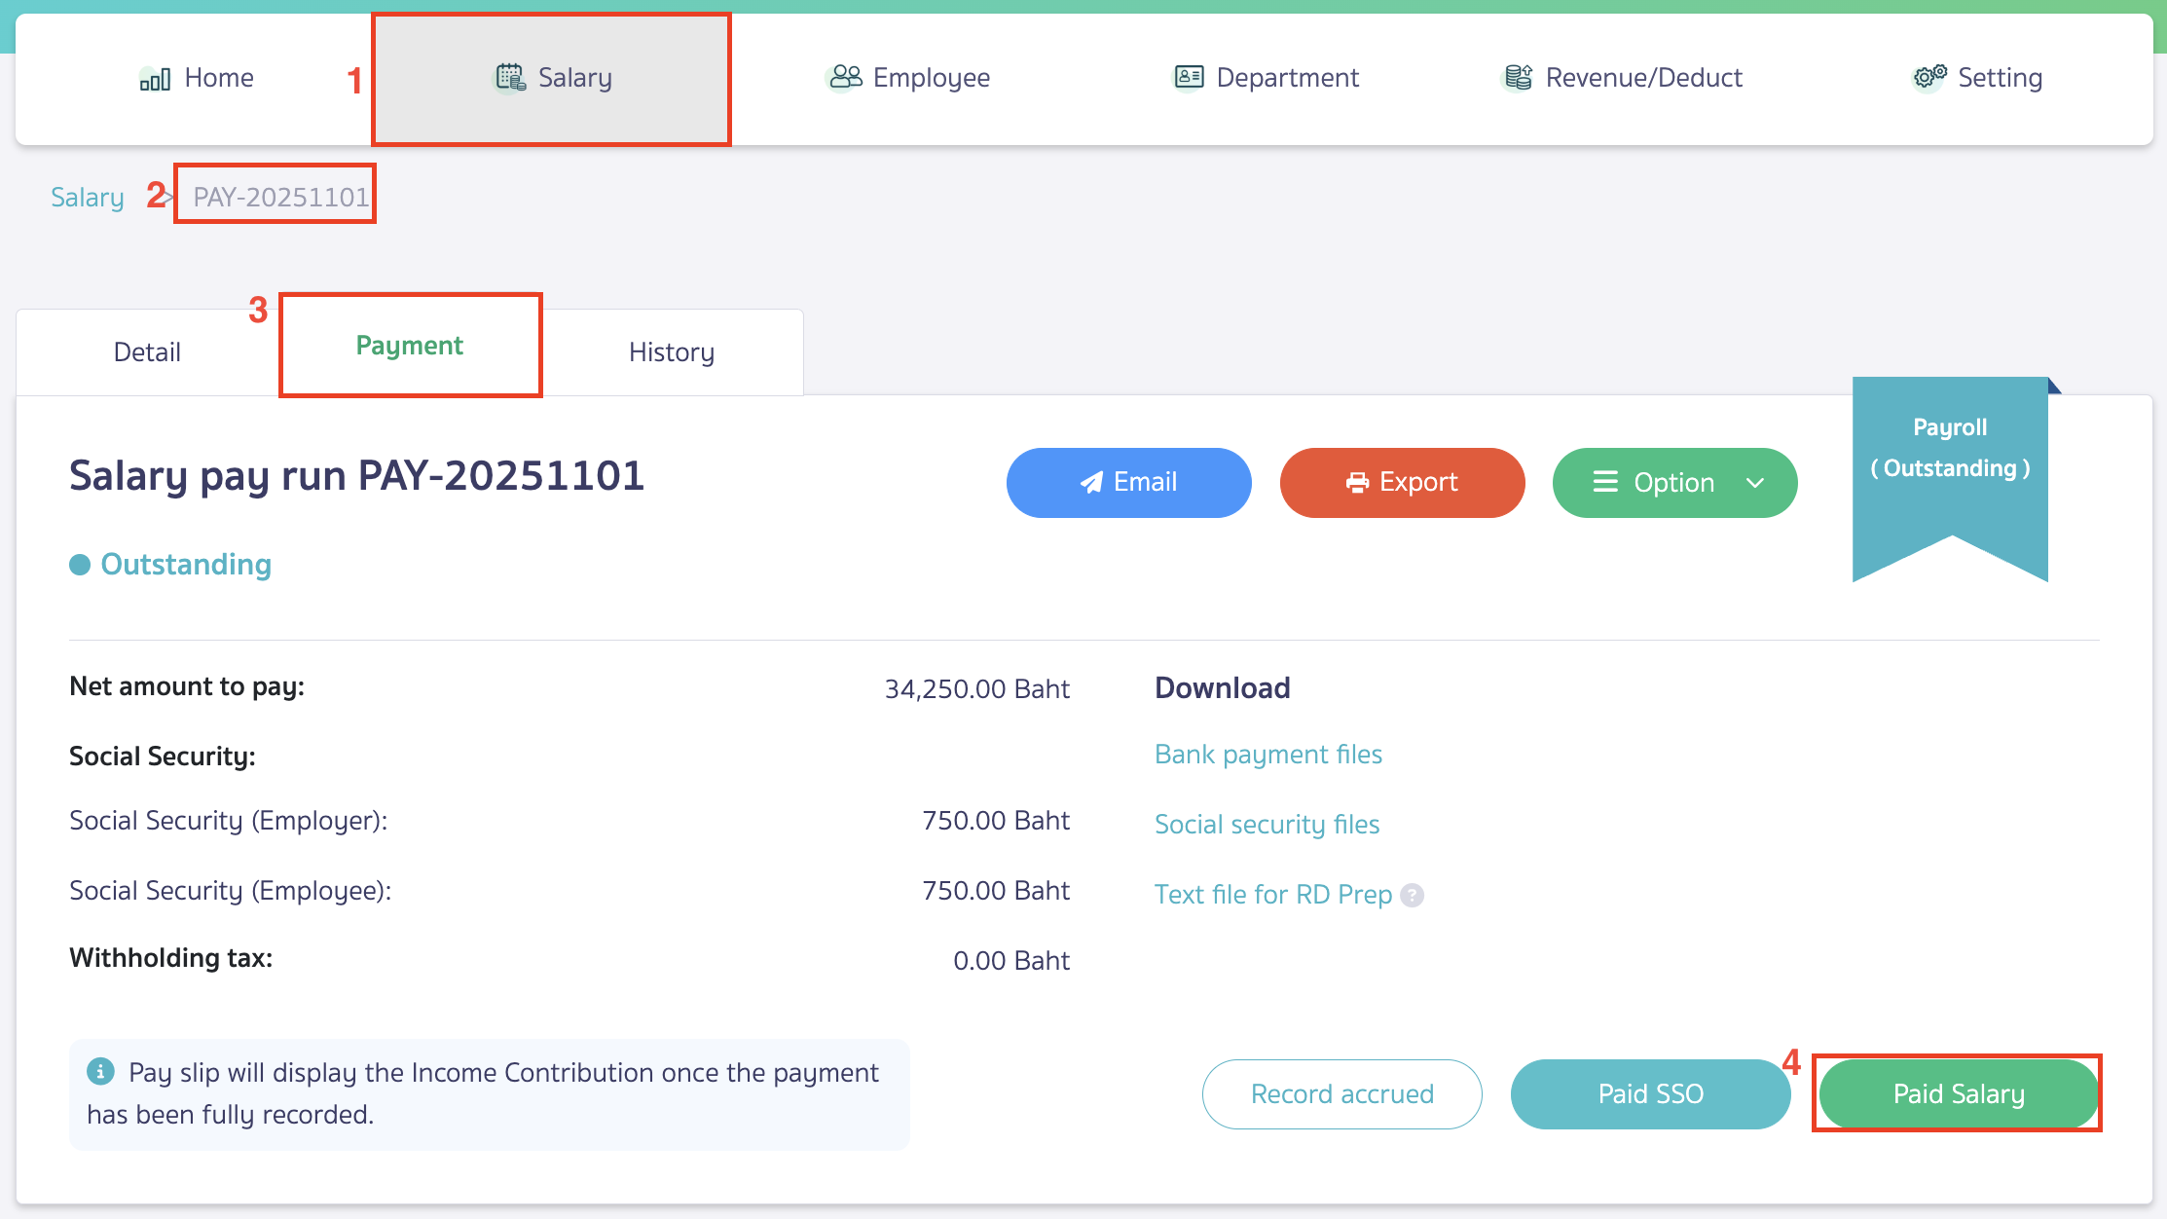This screenshot has width=2167, height=1219.
Task: Click the Revenue/Deduct coins icon
Action: click(x=1517, y=77)
